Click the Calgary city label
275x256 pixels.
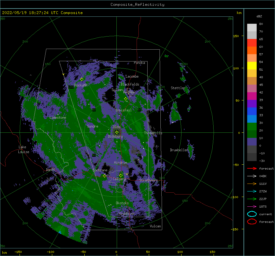tap(119, 179)
